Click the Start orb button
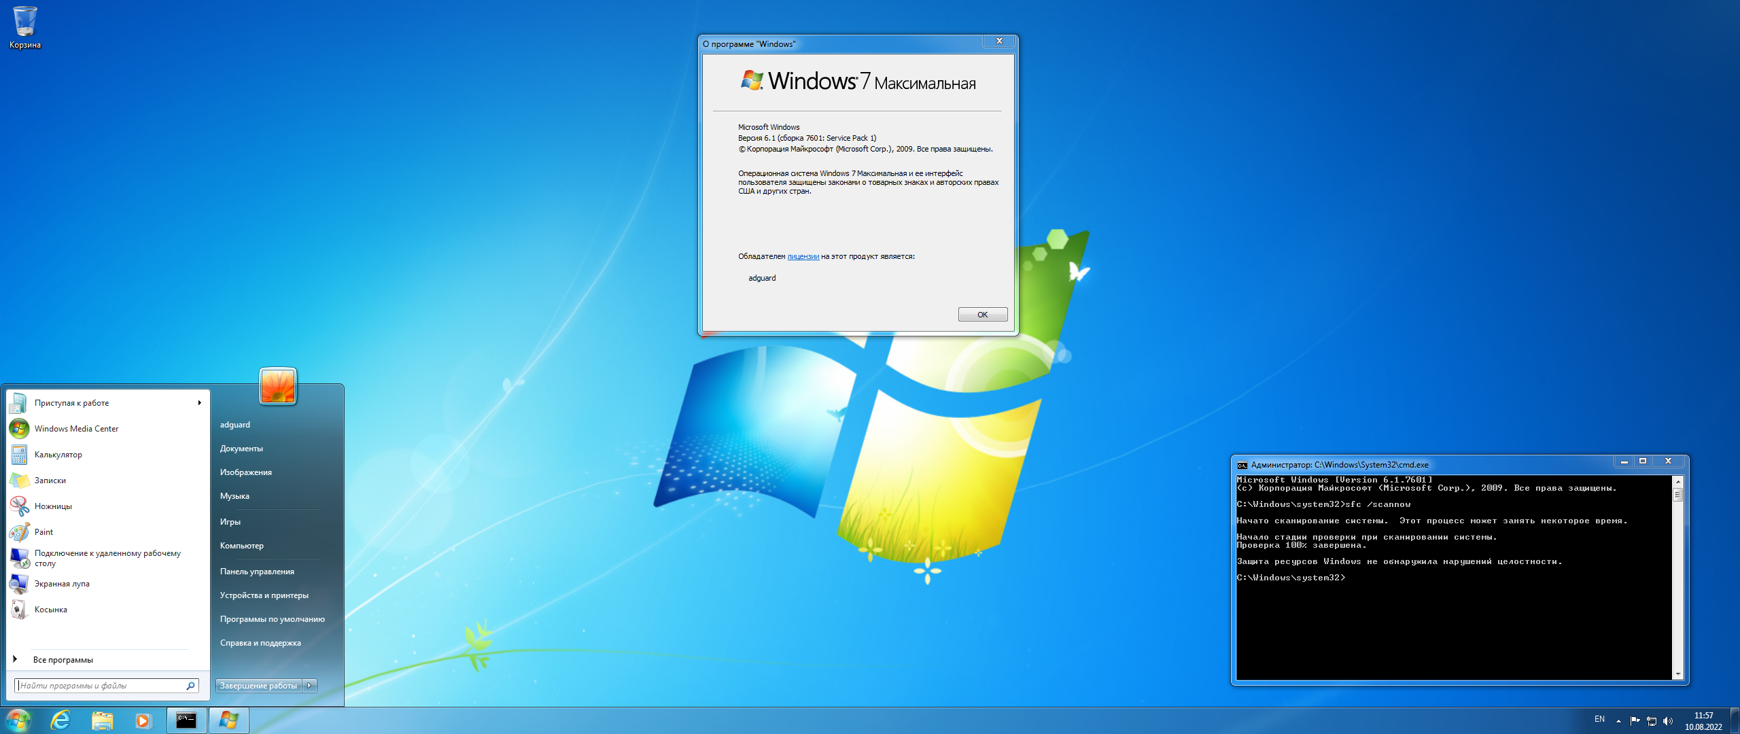This screenshot has height=734, width=1740. point(18,720)
